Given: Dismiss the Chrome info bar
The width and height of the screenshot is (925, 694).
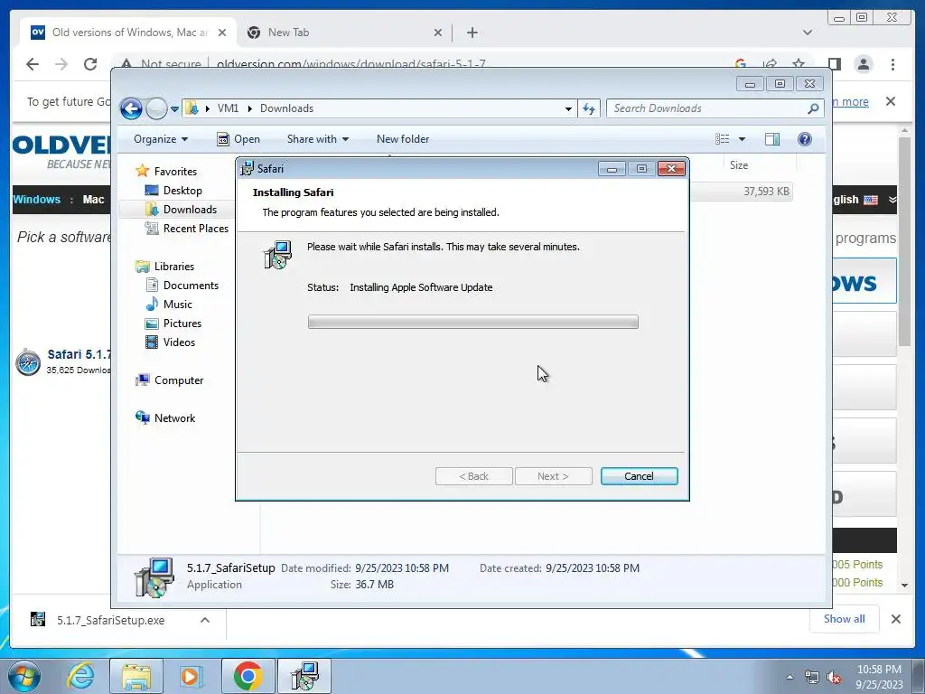Looking at the screenshot, I should pos(891,101).
